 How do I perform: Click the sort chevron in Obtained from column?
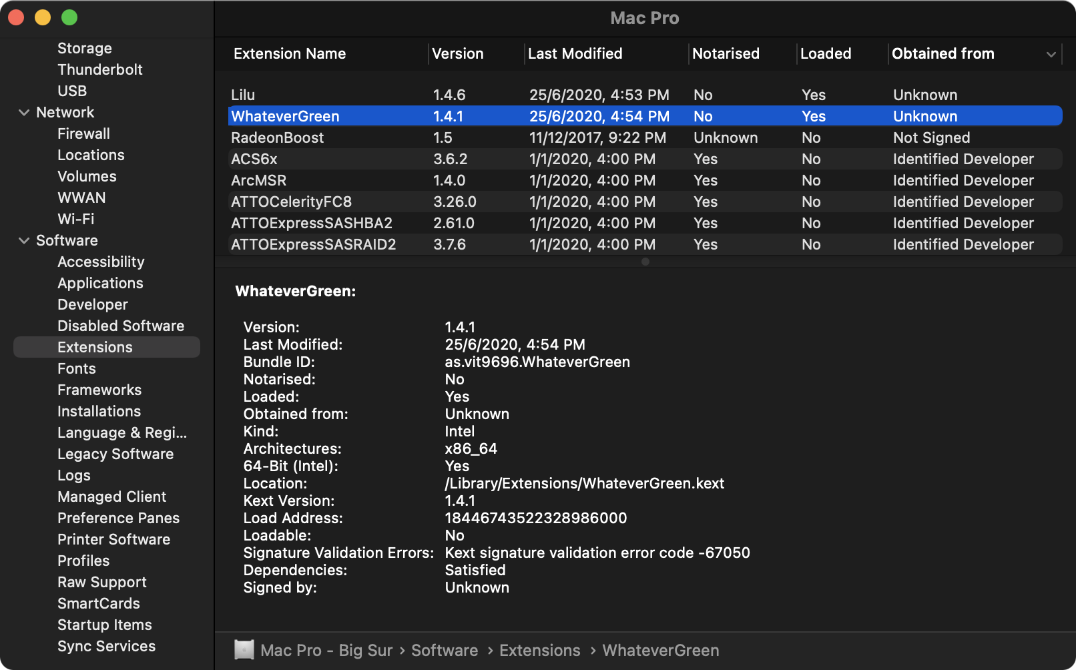tap(1051, 54)
